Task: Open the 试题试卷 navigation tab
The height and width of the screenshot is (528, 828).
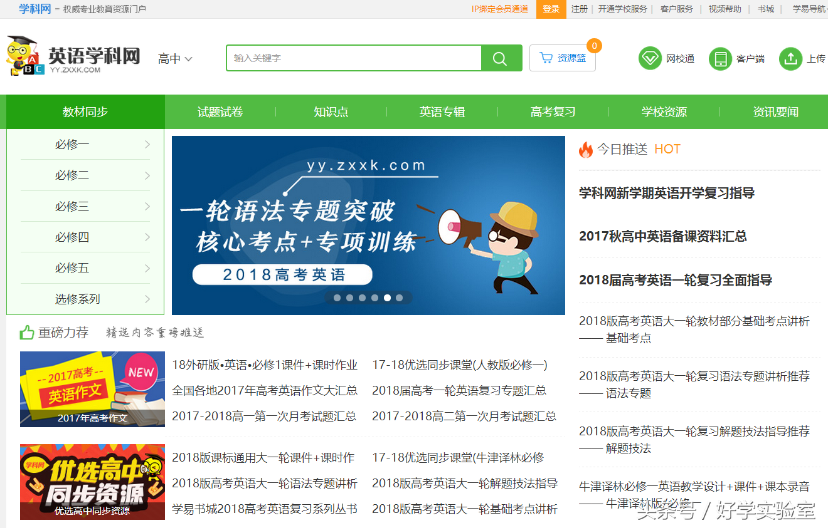Action: pos(220,112)
